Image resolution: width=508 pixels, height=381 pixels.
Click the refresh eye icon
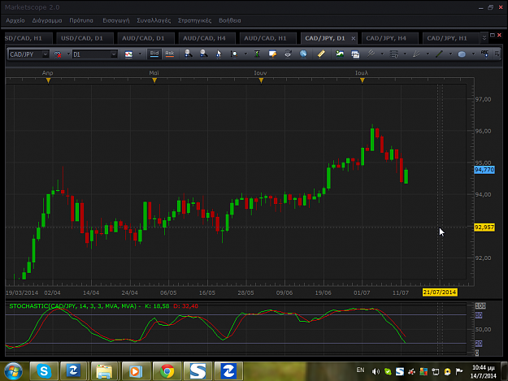point(288,54)
